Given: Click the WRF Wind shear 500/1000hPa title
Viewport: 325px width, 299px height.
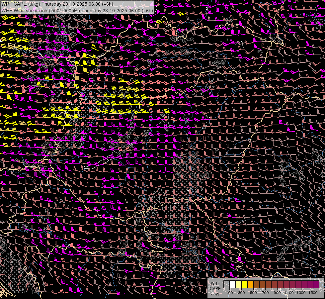Looking at the screenshot, I should 77,10.
